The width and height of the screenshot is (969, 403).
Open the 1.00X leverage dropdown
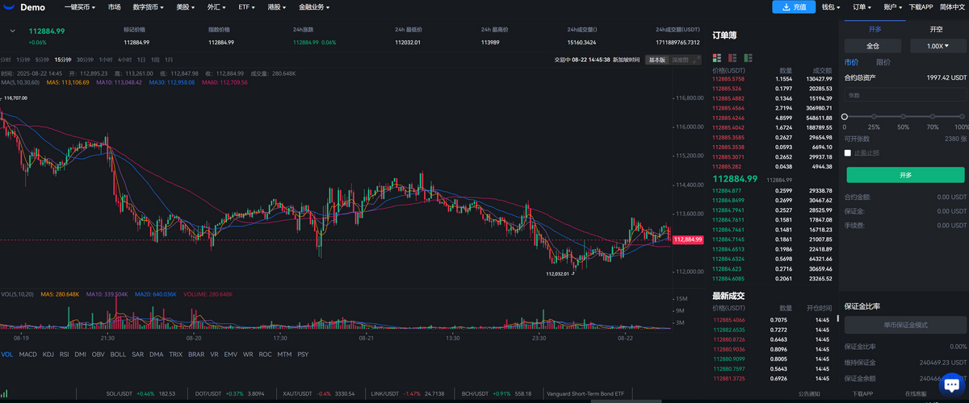point(937,46)
